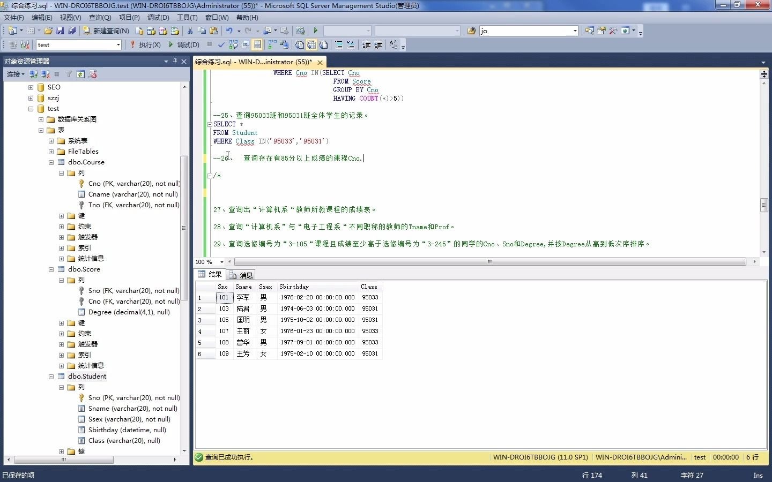Collapse the SELECT * code block
The image size is (772, 482).
click(210, 124)
